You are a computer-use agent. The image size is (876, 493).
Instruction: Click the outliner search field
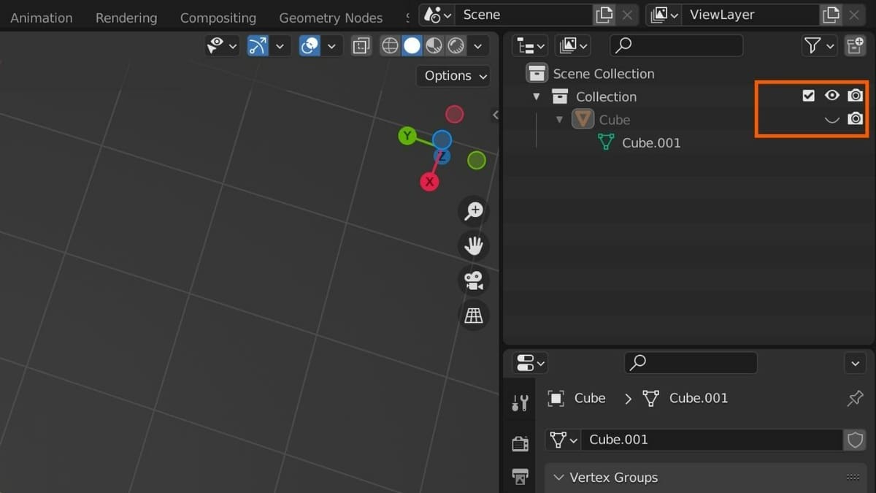pyautogui.click(x=677, y=46)
